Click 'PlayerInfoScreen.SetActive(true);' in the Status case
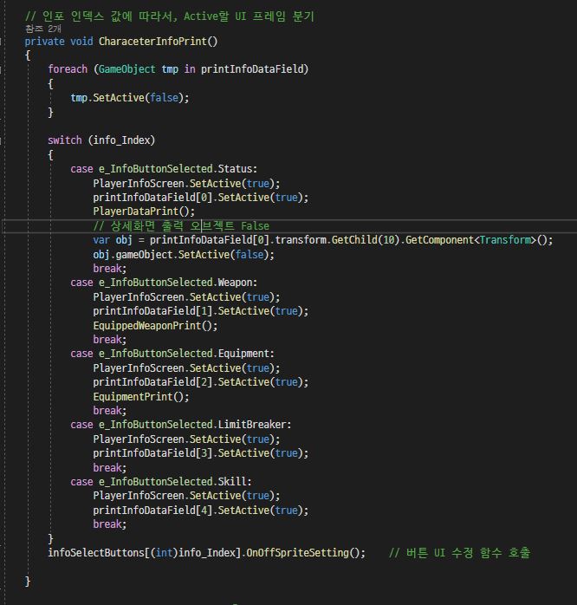The image size is (577, 605). 186,183
